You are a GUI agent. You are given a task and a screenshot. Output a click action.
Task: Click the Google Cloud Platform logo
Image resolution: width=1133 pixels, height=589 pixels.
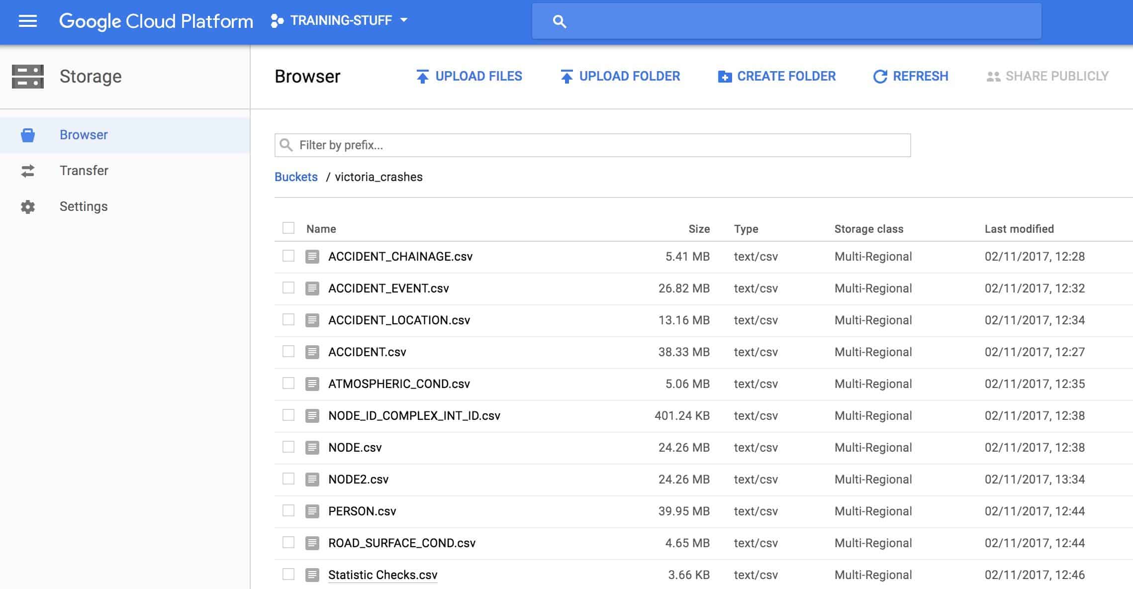156,21
